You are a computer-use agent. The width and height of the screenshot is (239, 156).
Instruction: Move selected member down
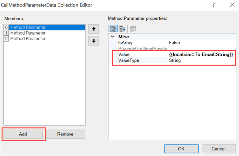click(93, 41)
